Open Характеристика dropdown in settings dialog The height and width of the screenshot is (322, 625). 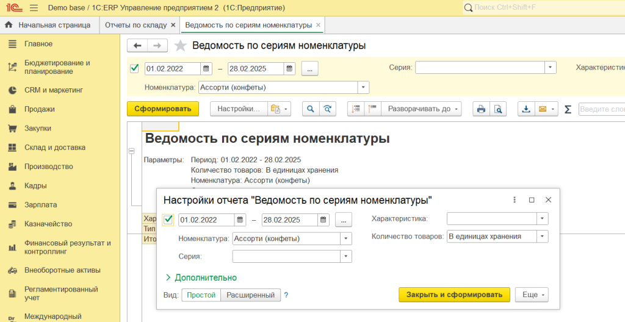543,218
